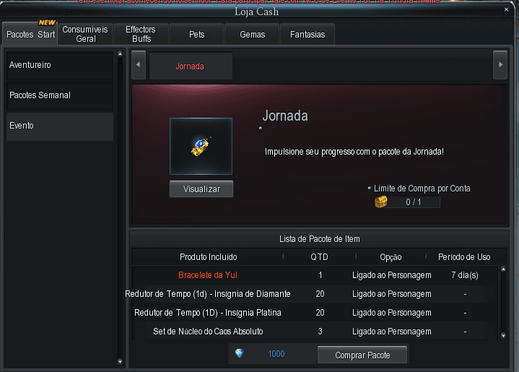519x372 pixels.
Task: Click the QTD column header
Action: pyautogui.click(x=319, y=257)
